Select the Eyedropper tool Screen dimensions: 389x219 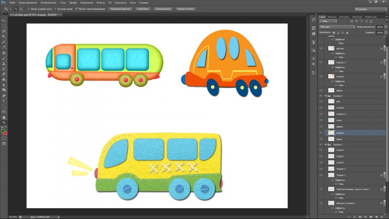pyautogui.click(x=4, y=47)
